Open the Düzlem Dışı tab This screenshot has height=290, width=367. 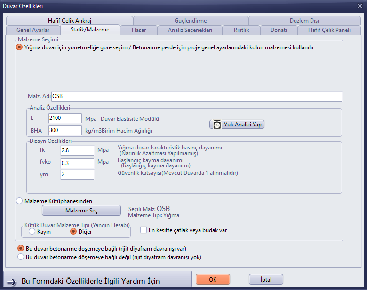click(x=304, y=21)
